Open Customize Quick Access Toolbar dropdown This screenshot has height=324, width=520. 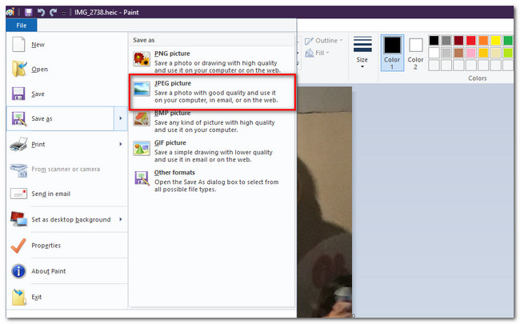(64, 13)
